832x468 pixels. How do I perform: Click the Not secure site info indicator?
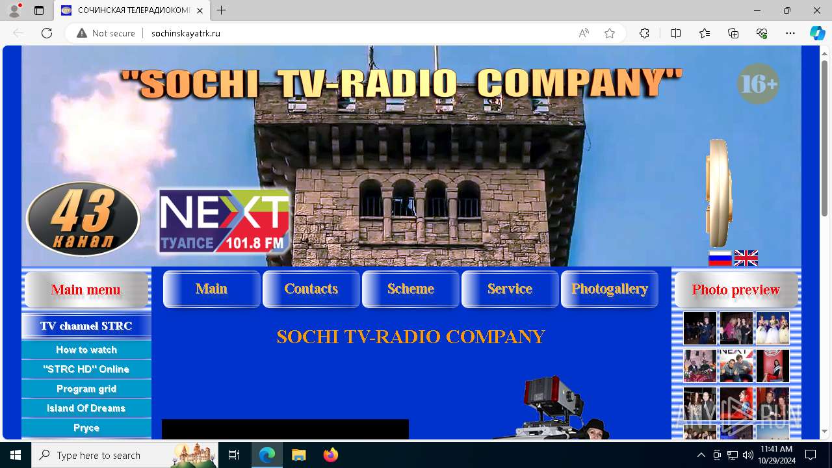tap(106, 33)
